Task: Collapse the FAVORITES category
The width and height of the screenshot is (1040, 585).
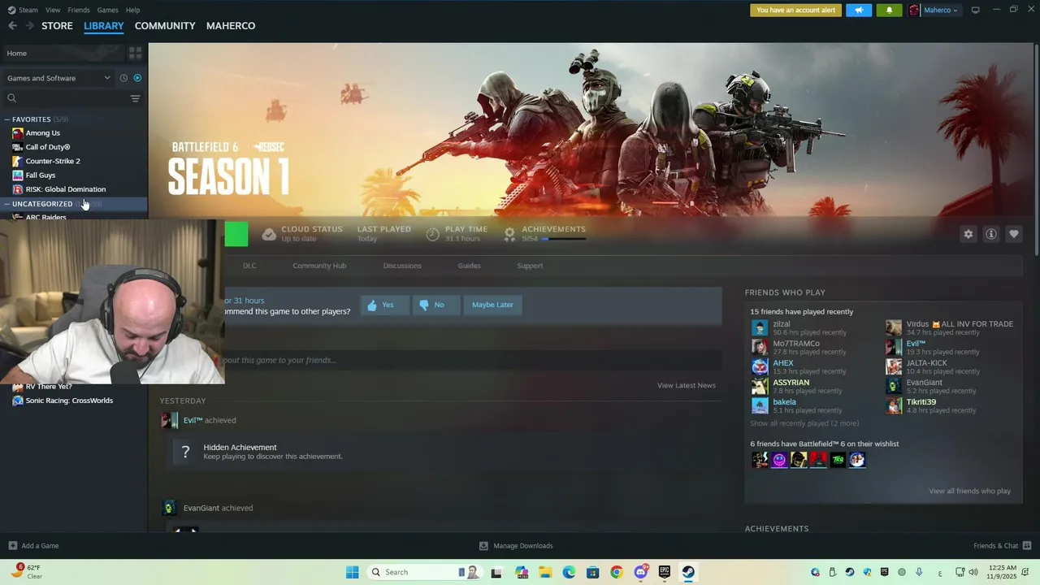Action: [x=7, y=119]
